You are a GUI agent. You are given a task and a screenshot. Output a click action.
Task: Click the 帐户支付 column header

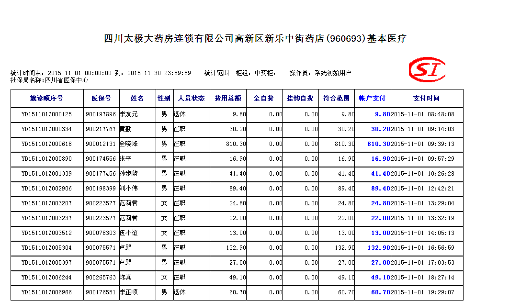coord(373,98)
